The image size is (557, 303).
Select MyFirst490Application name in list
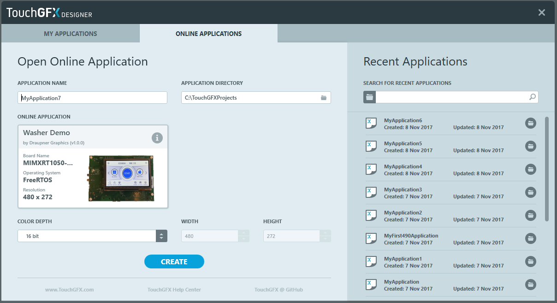point(411,236)
